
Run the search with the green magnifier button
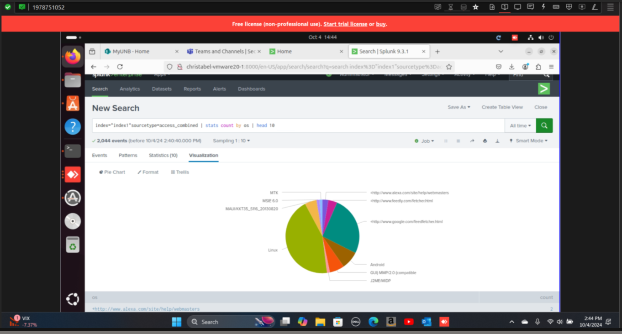[544, 125]
